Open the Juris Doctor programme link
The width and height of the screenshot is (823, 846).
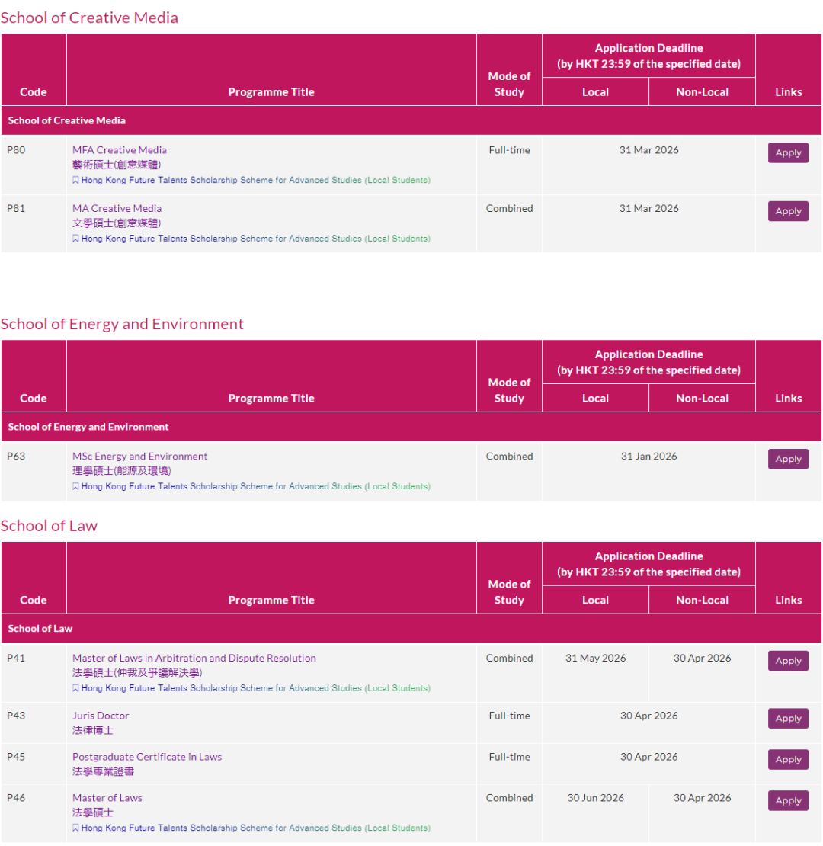[101, 716]
